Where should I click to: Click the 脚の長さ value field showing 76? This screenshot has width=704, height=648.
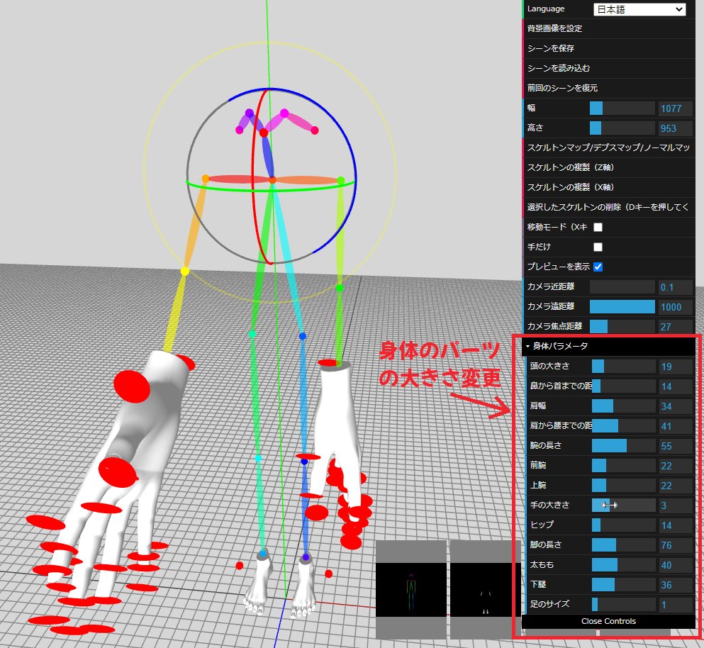click(x=674, y=544)
